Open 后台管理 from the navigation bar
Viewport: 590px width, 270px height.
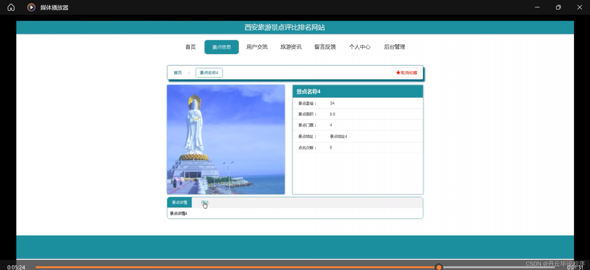[395, 47]
